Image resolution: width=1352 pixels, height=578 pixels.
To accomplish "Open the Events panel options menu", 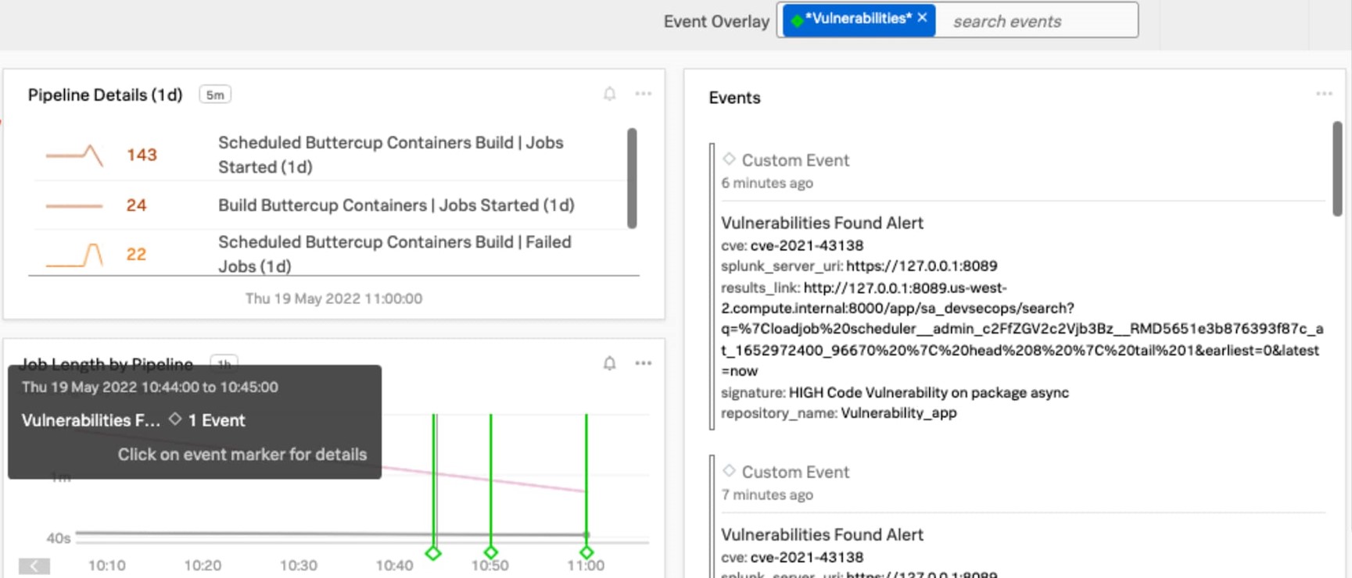I will click(x=1324, y=94).
